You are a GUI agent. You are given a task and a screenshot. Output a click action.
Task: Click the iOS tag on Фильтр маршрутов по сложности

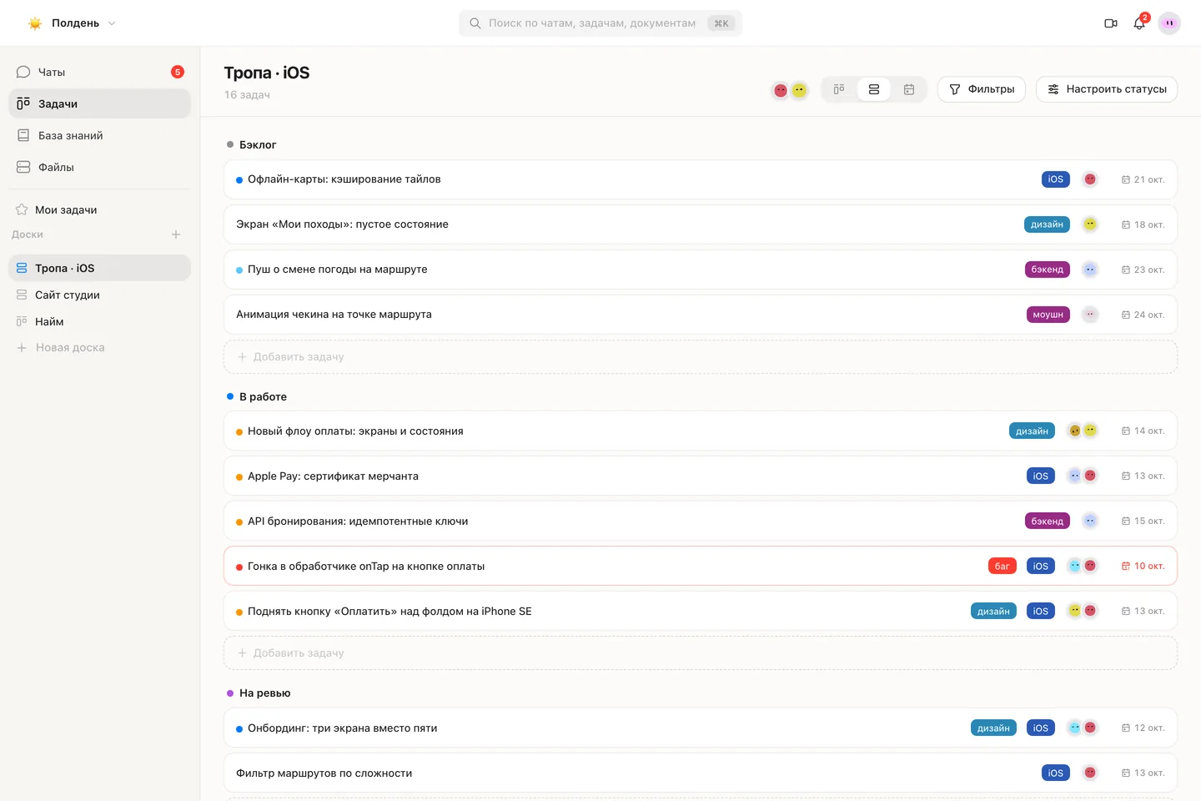point(1056,773)
